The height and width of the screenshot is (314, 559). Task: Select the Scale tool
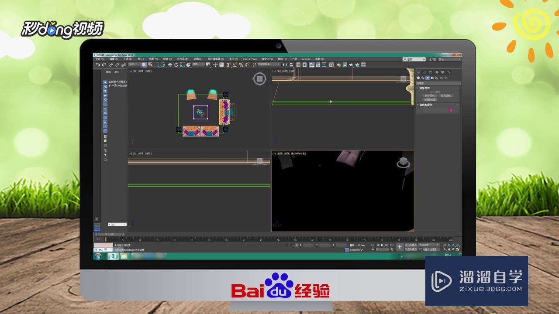[182, 65]
